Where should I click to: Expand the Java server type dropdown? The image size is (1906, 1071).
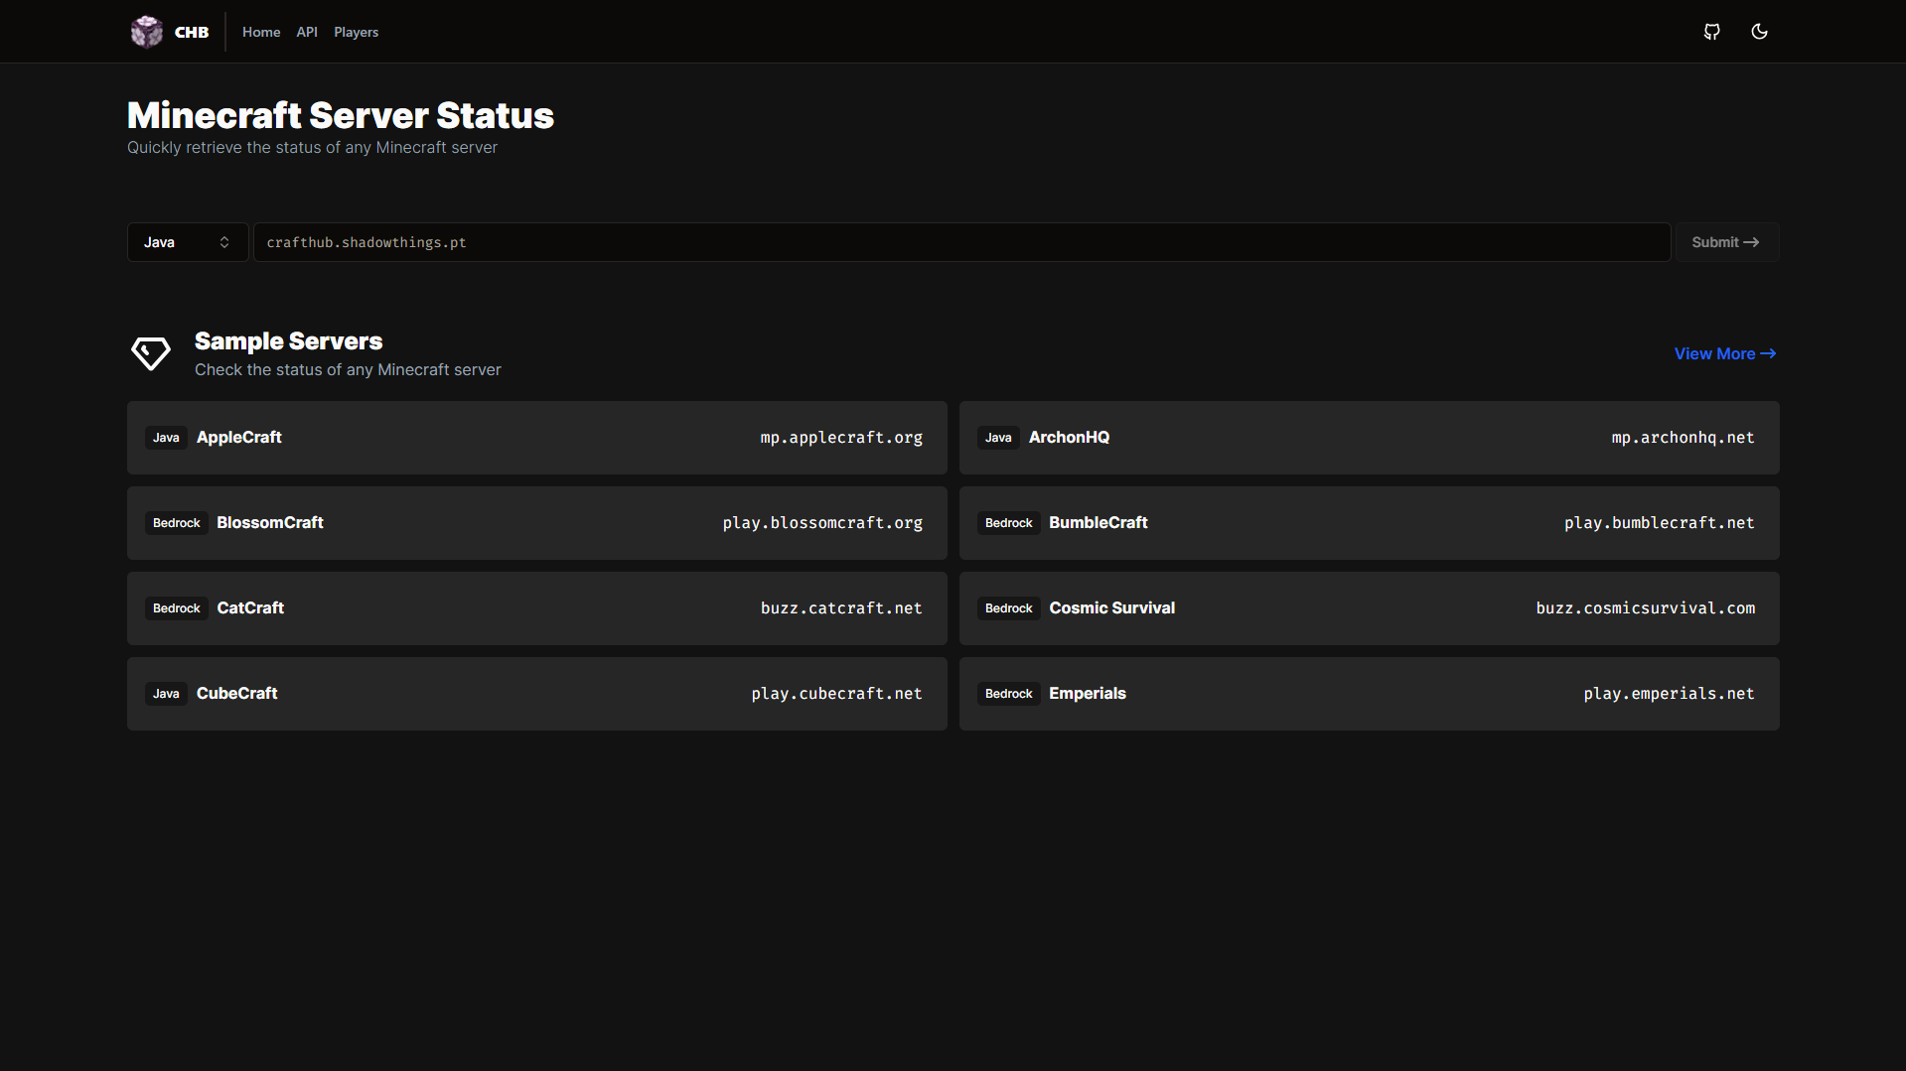(x=188, y=242)
